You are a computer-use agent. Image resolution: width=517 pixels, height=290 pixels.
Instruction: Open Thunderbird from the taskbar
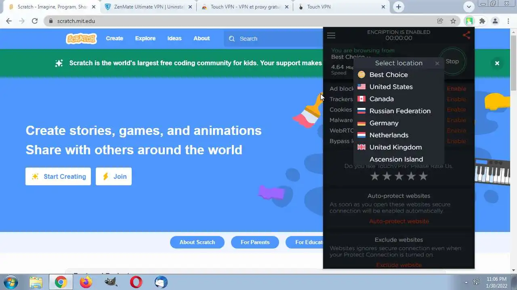pos(161,282)
